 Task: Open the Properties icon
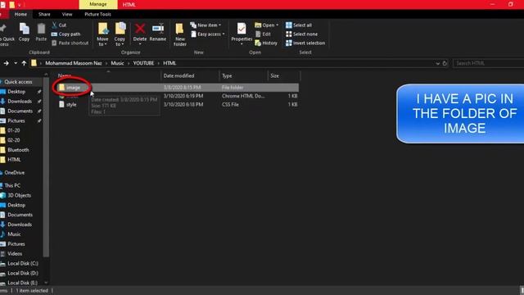pos(242,29)
